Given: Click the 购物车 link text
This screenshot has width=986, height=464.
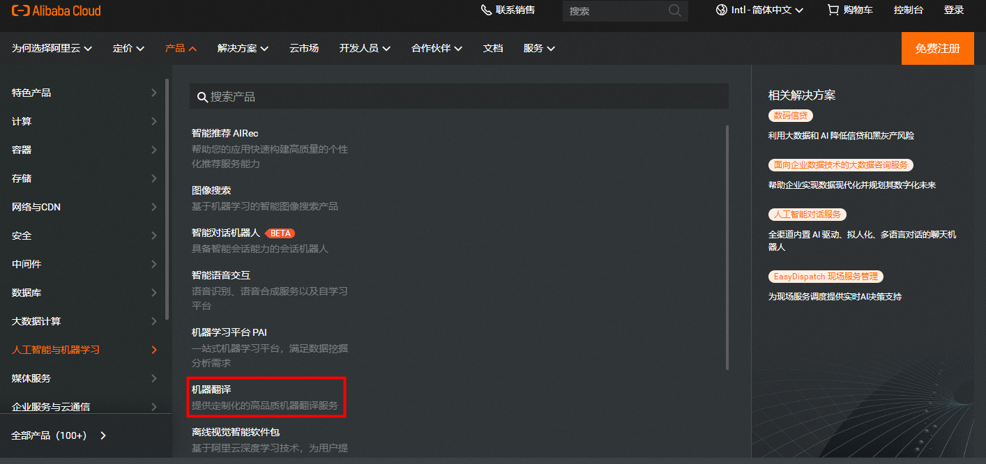Looking at the screenshot, I should pos(858,10).
